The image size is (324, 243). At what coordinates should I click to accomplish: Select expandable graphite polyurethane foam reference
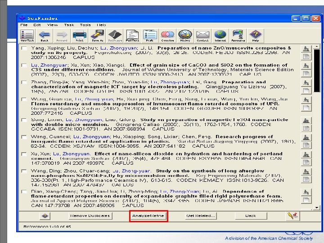(24, 192)
